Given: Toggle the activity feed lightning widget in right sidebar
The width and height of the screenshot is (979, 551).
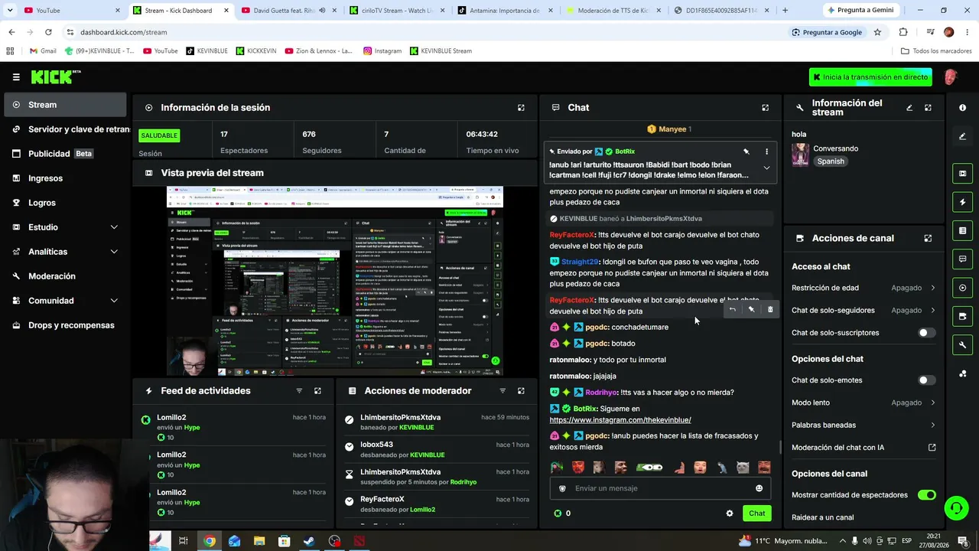Looking at the screenshot, I should 962,202.
